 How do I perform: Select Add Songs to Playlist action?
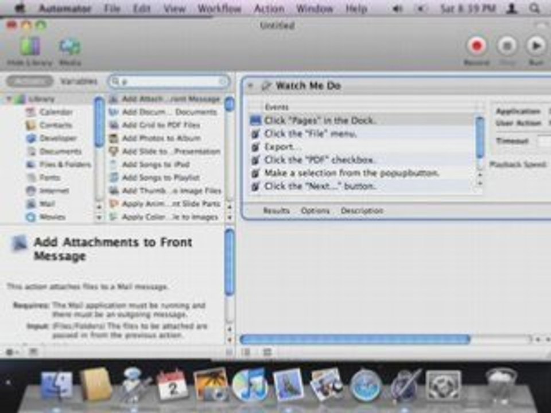pos(165,178)
